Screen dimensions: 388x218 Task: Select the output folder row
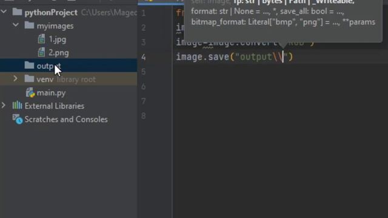(69, 65)
